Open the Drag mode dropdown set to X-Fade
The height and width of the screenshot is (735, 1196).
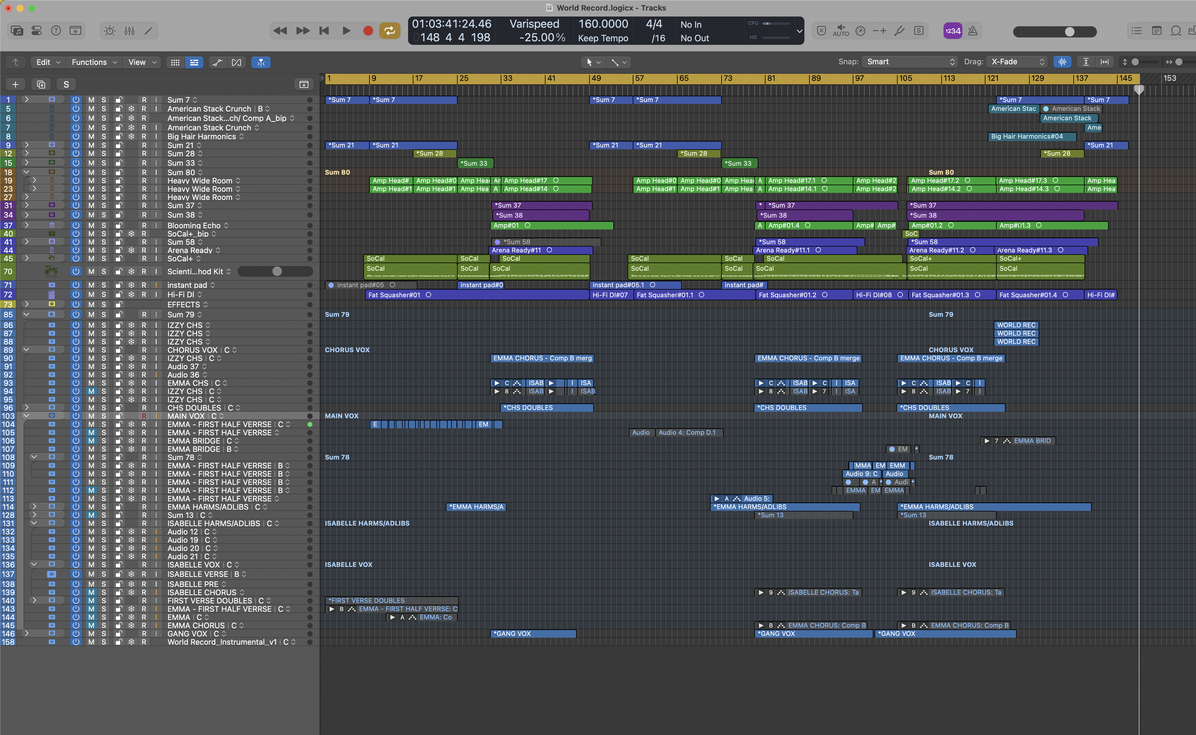pos(1017,62)
